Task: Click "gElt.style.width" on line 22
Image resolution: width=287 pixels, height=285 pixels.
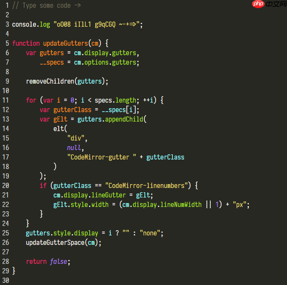Action: tap(81, 205)
